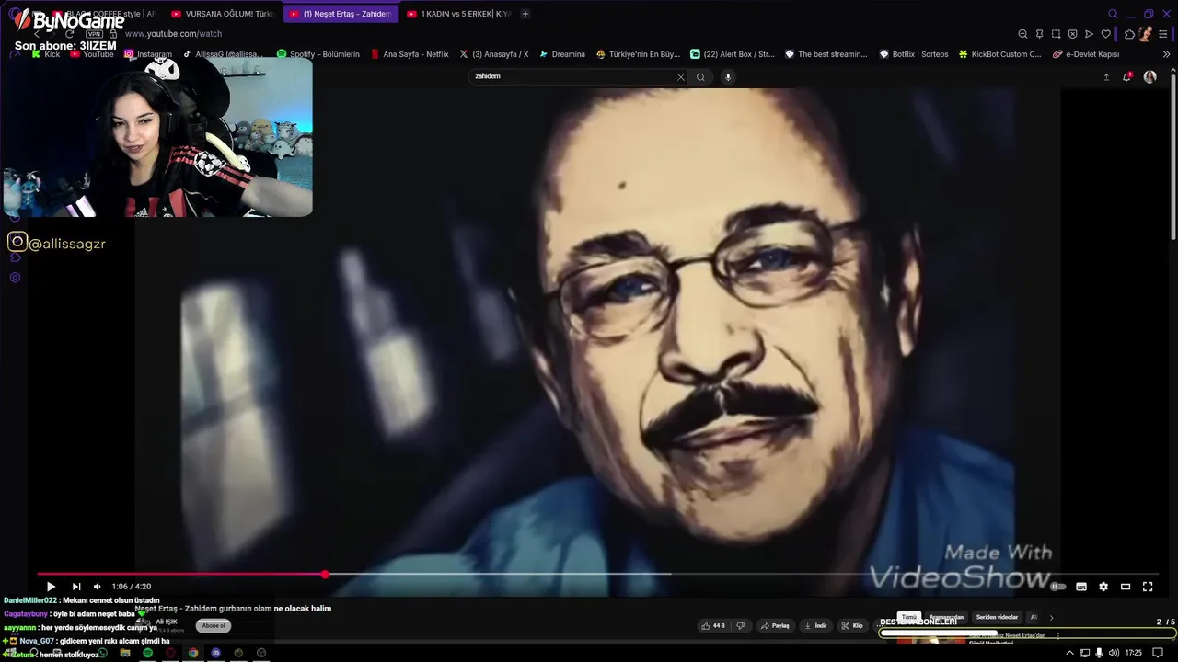The height and width of the screenshot is (662, 1178).
Task: Open the Anasayfa / X bookmark
Action: coord(494,54)
